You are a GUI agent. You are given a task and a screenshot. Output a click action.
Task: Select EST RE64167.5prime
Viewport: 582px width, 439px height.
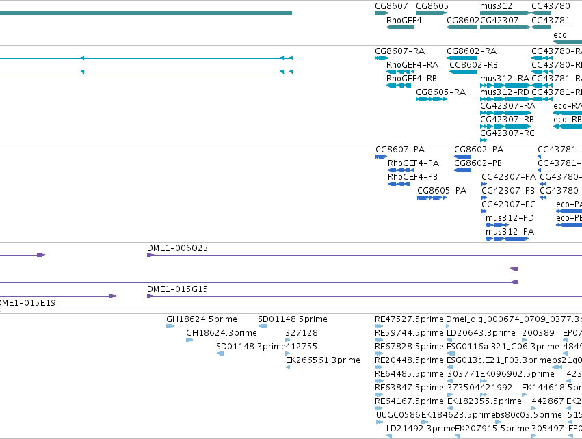click(x=379, y=408)
